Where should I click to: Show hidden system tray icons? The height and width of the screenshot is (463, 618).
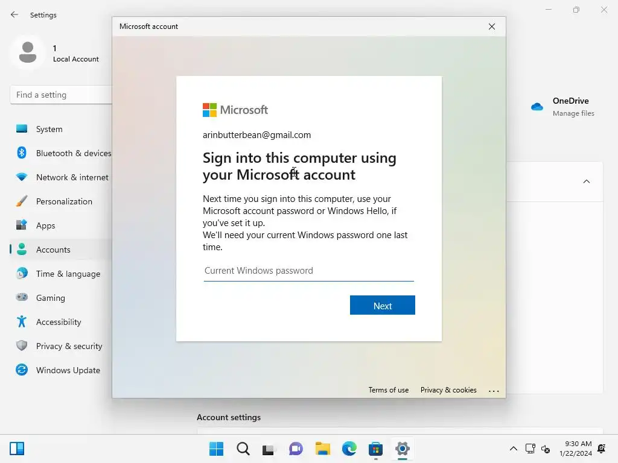click(x=513, y=449)
